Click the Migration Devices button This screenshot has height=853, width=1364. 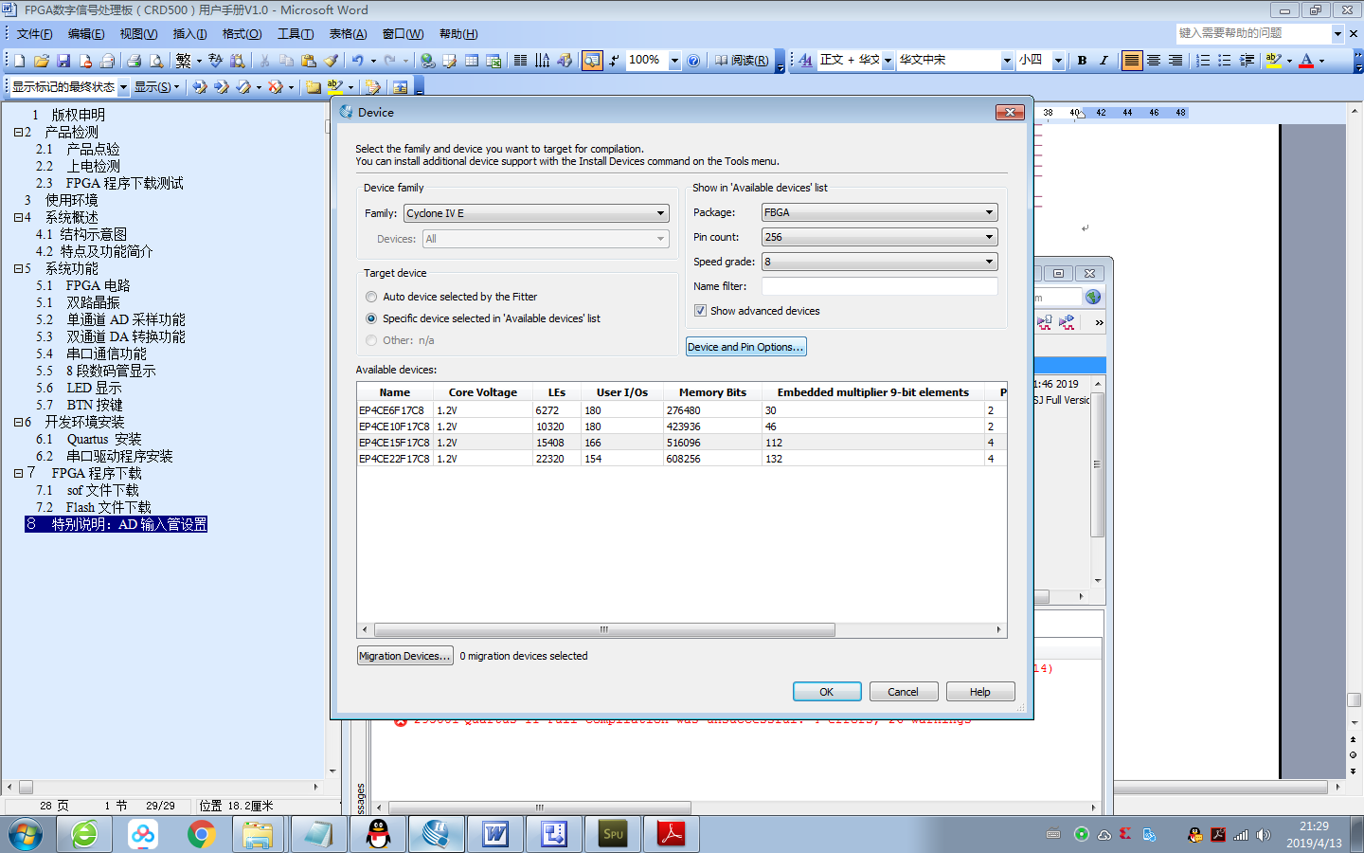(404, 655)
